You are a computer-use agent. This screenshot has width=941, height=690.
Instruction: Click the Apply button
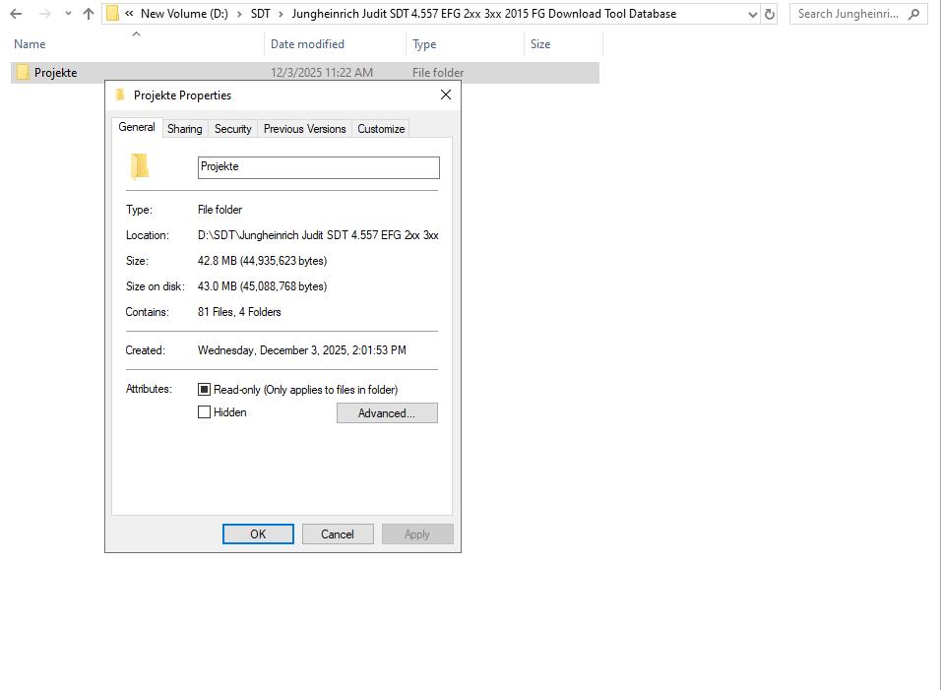coord(417,534)
